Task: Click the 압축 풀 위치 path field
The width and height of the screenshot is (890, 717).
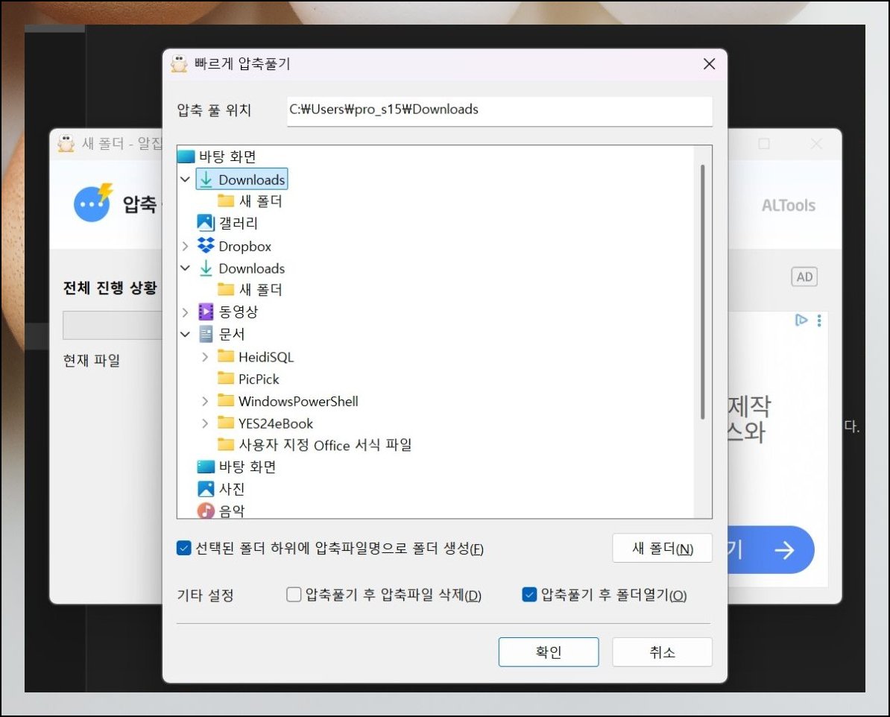Action: (x=499, y=110)
